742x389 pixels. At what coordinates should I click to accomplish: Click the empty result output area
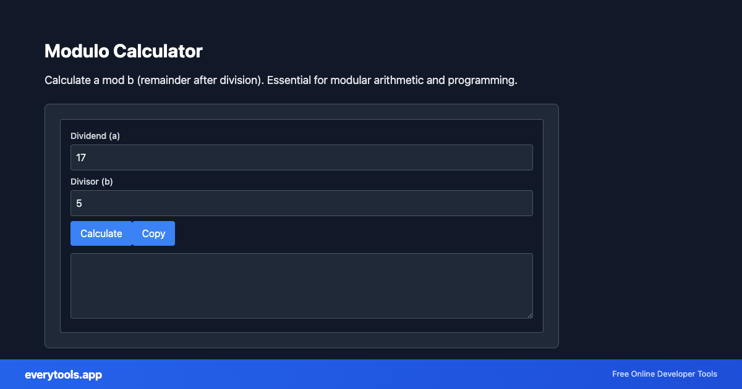click(302, 285)
